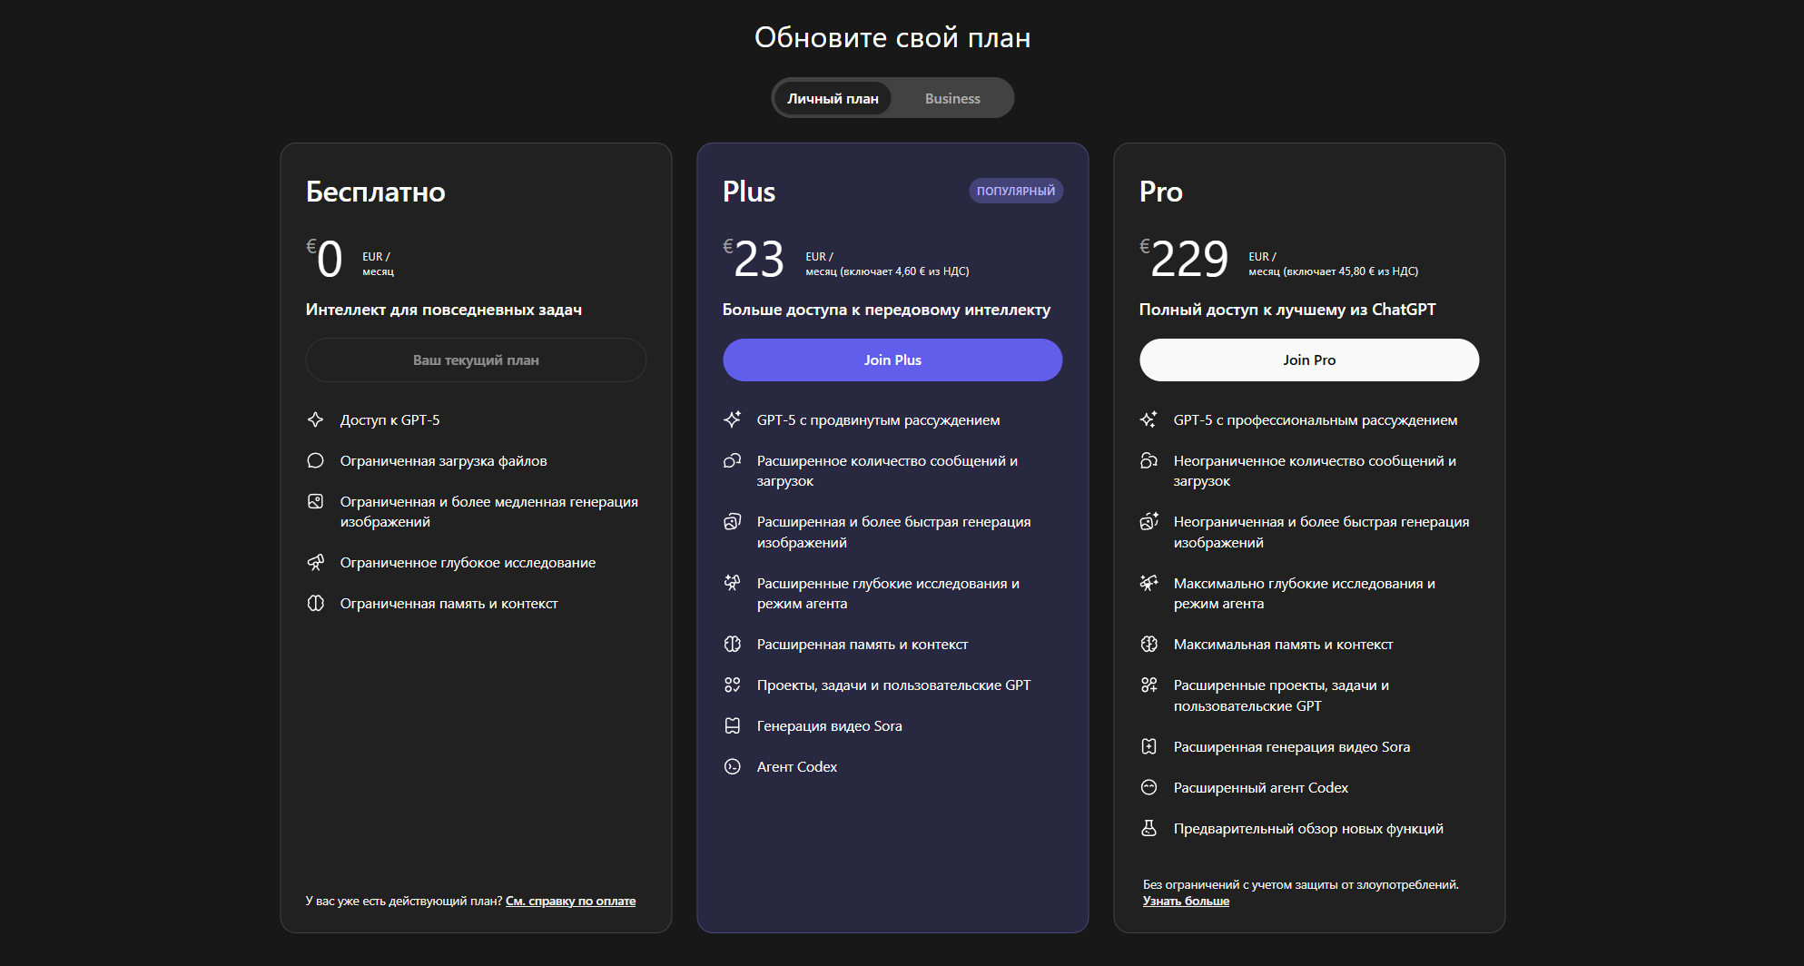Click brain icon beside "Ограниченная память и контекст"
Image resolution: width=1804 pixels, height=966 pixels.
tap(315, 603)
